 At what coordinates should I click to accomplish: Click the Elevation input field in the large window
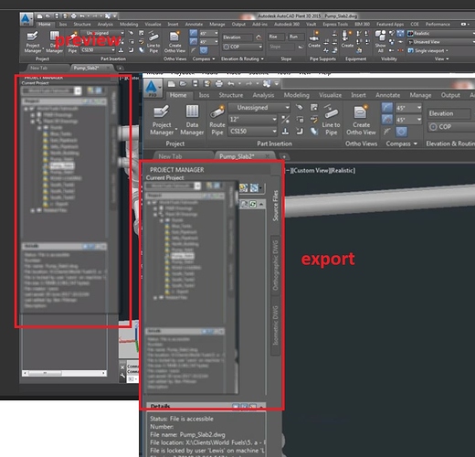(449, 113)
